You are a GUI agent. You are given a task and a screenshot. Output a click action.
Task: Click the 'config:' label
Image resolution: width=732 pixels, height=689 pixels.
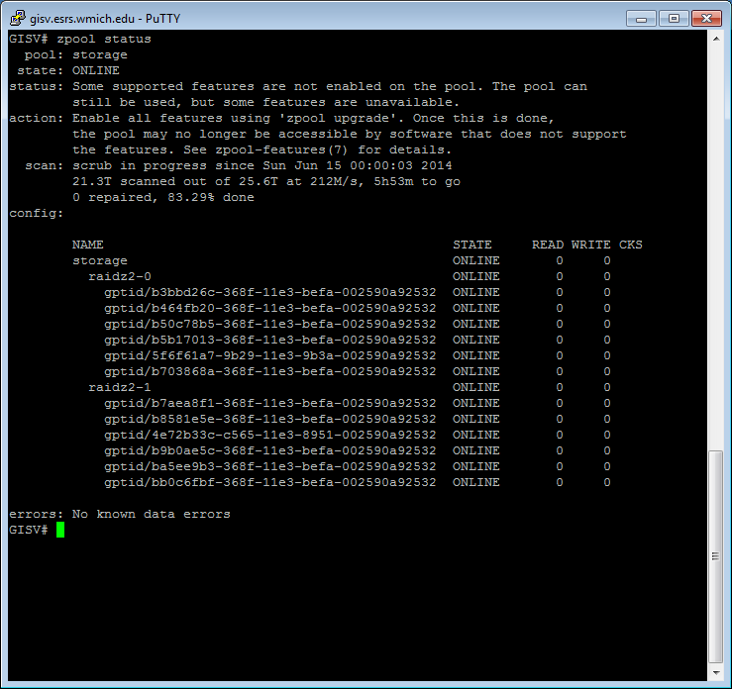click(36, 214)
